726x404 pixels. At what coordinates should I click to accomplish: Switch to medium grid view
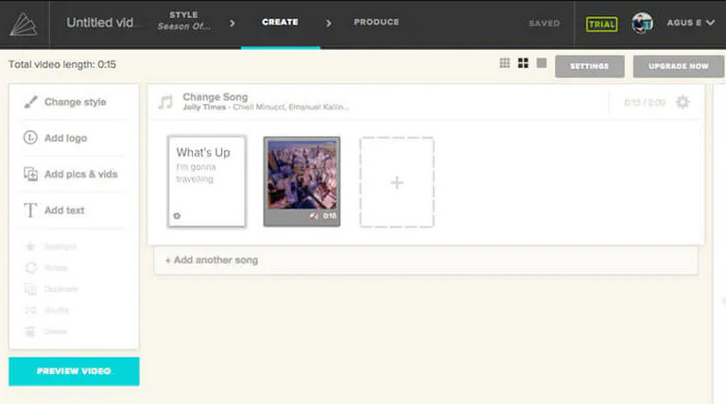[523, 63]
